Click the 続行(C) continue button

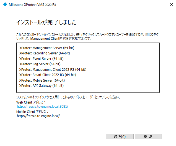coord(120,137)
